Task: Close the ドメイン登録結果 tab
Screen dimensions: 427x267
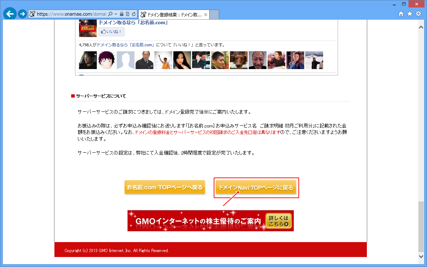Action: [205, 15]
